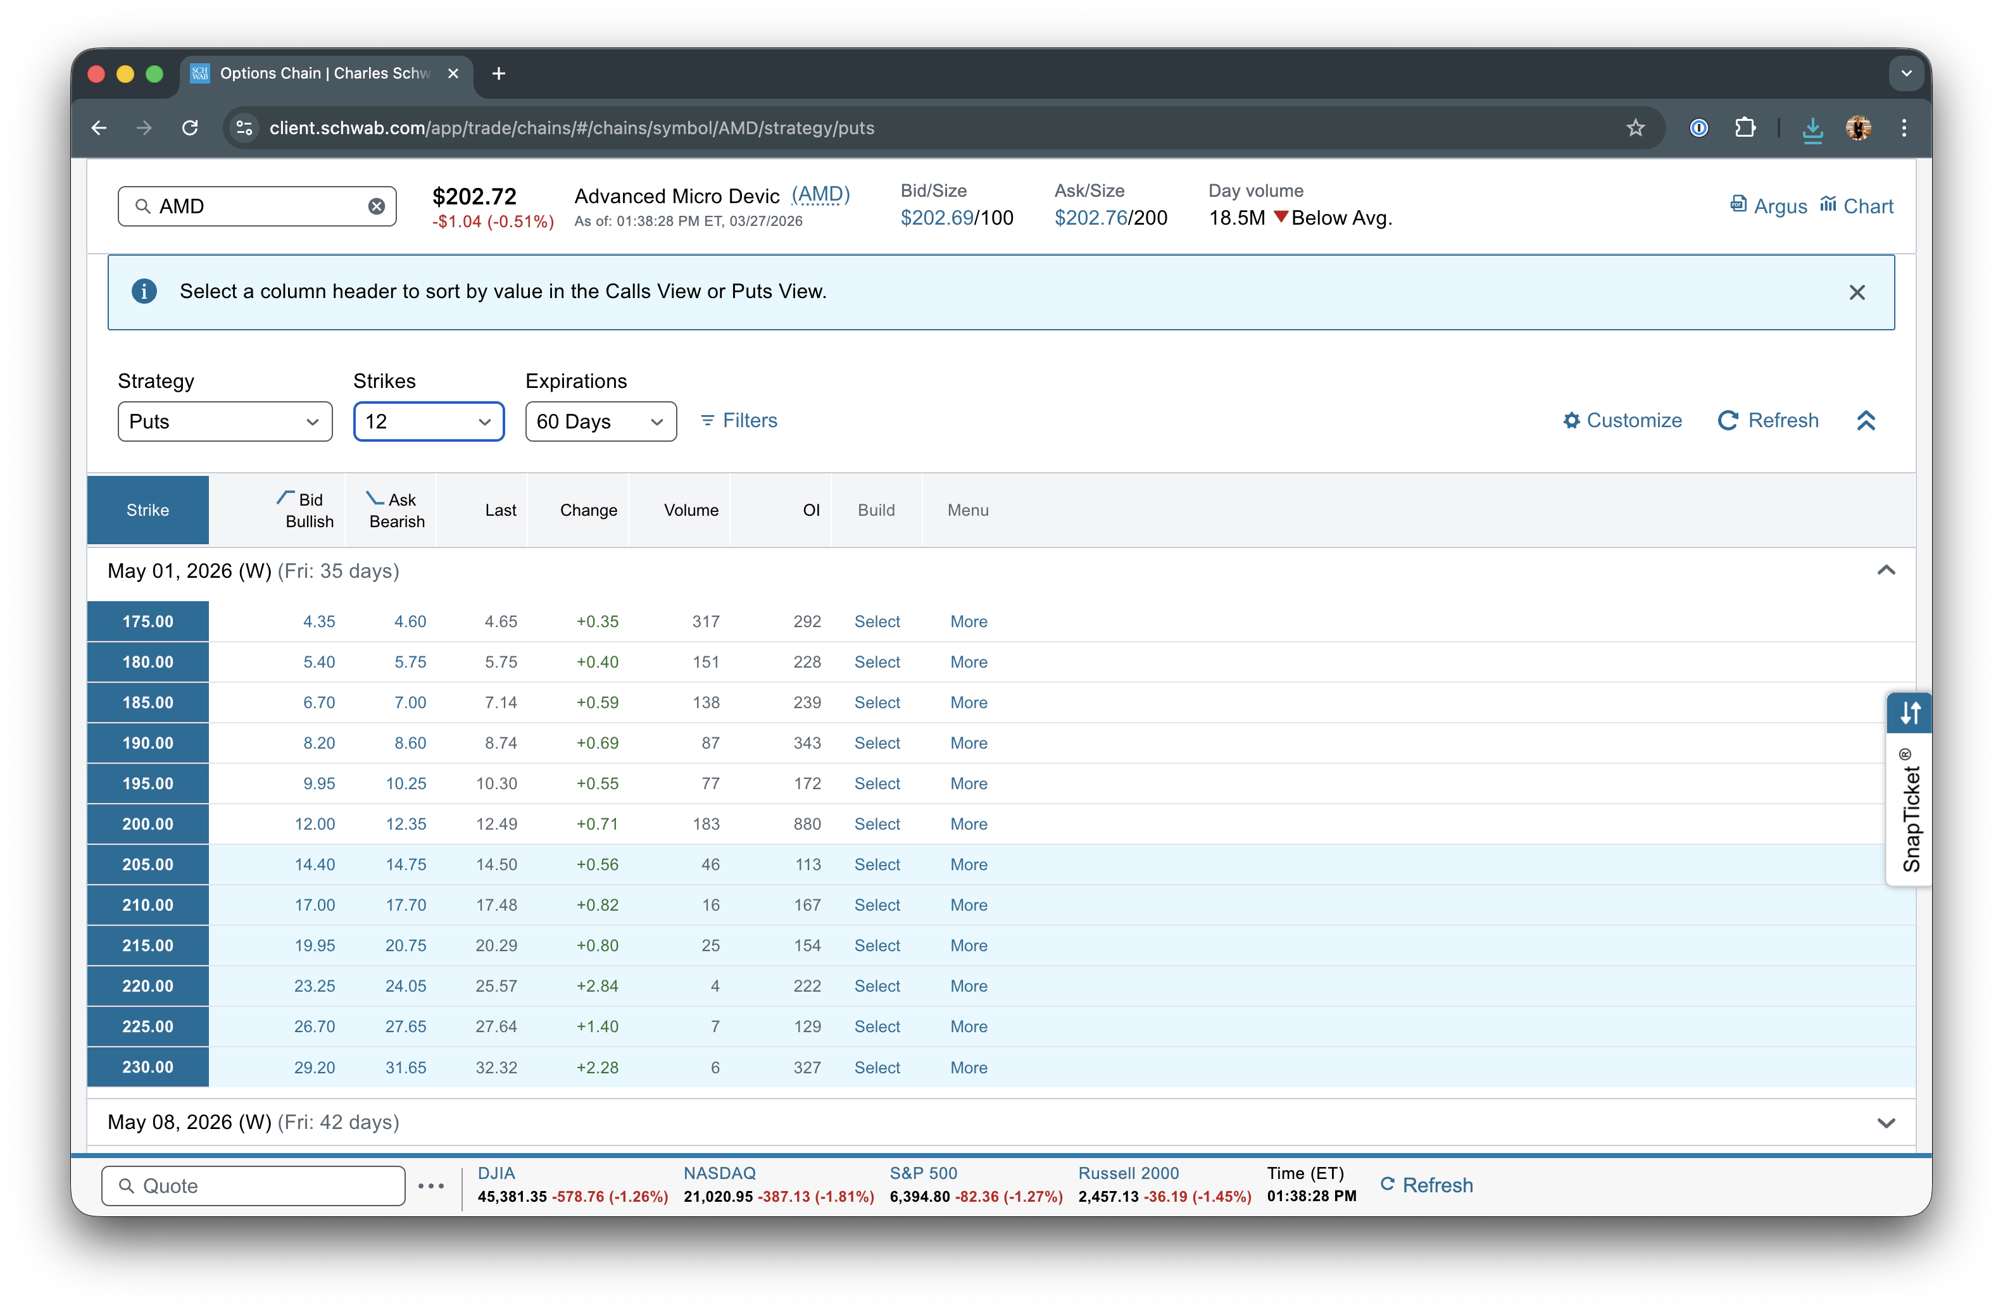Click More for the 205.00 strike

pos(969,864)
